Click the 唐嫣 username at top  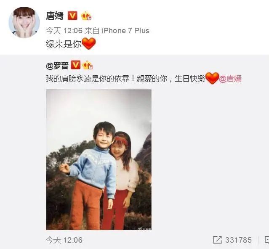55,16
